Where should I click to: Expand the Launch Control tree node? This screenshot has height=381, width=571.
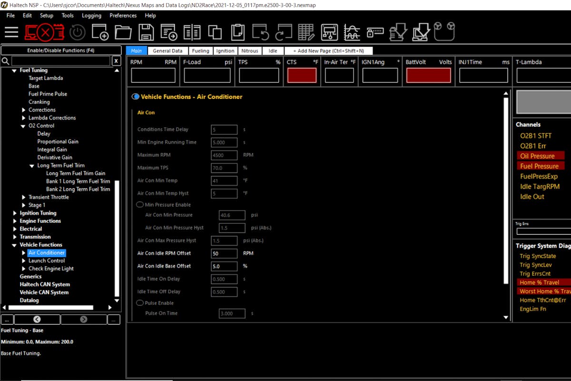[x=24, y=261]
